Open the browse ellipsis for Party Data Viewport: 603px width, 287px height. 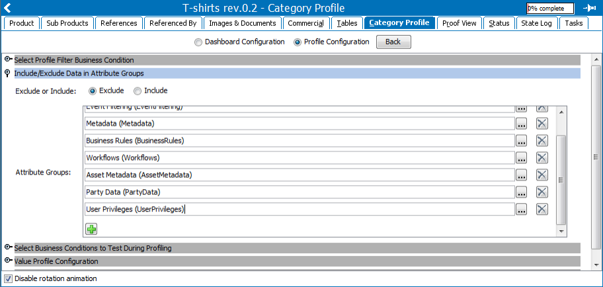(521, 192)
